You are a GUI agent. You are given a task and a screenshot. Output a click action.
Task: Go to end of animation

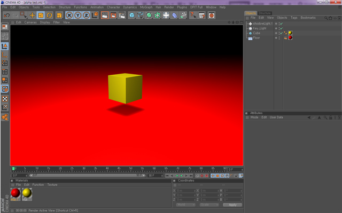(x=191, y=176)
